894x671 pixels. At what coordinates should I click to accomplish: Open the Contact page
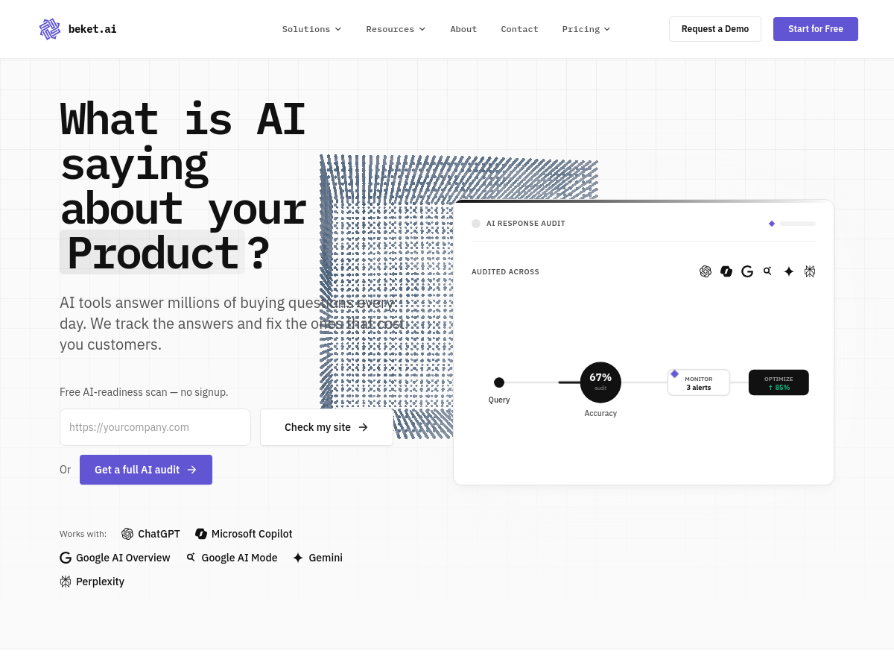pyautogui.click(x=519, y=29)
